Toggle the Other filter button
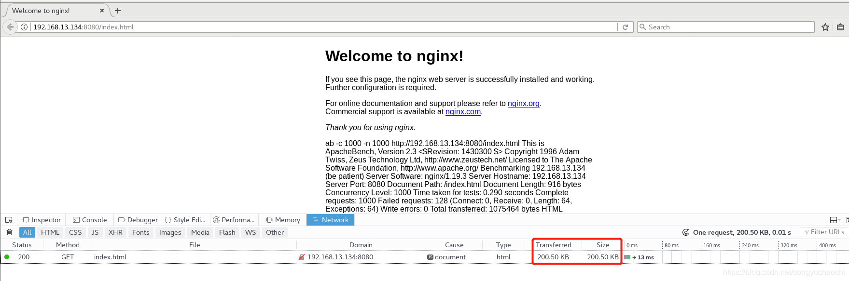The image size is (849, 281). click(275, 232)
